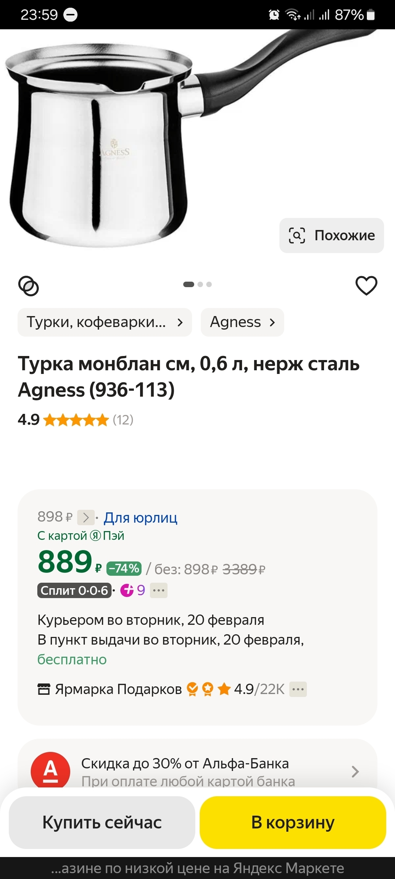Tap the product photo of the turka
The image size is (395, 879).
pos(110,146)
